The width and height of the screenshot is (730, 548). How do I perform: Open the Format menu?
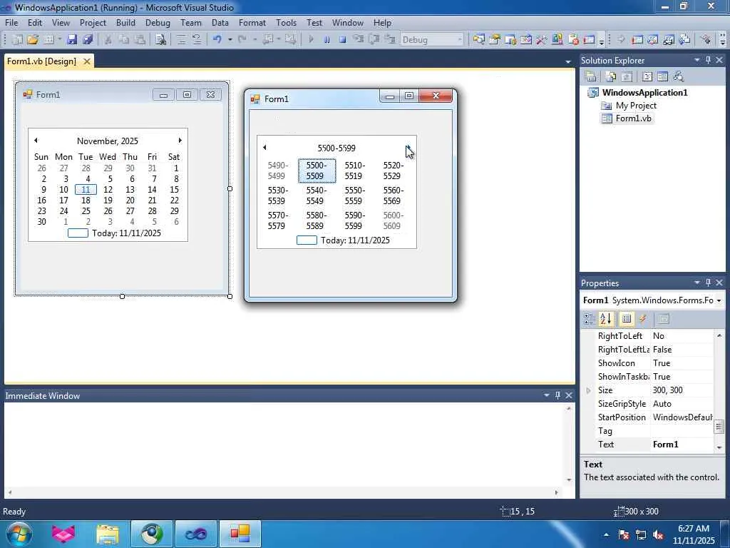point(252,22)
